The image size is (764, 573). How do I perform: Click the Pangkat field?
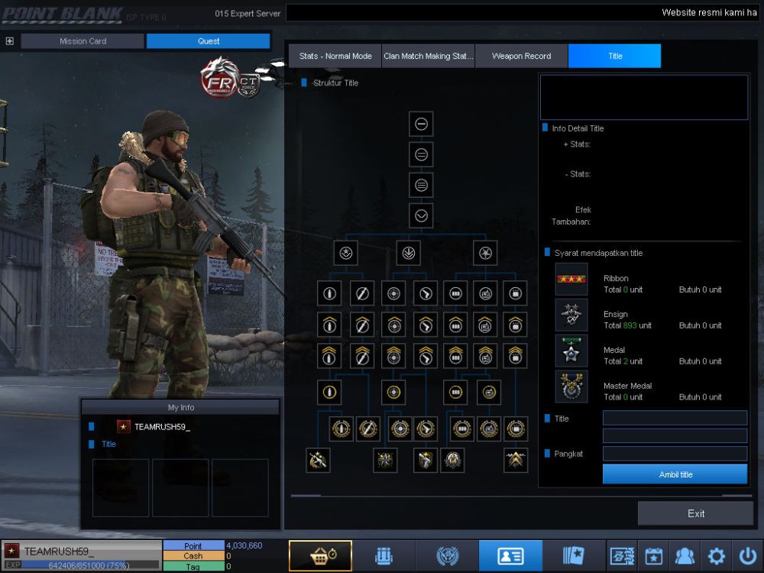(675, 454)
